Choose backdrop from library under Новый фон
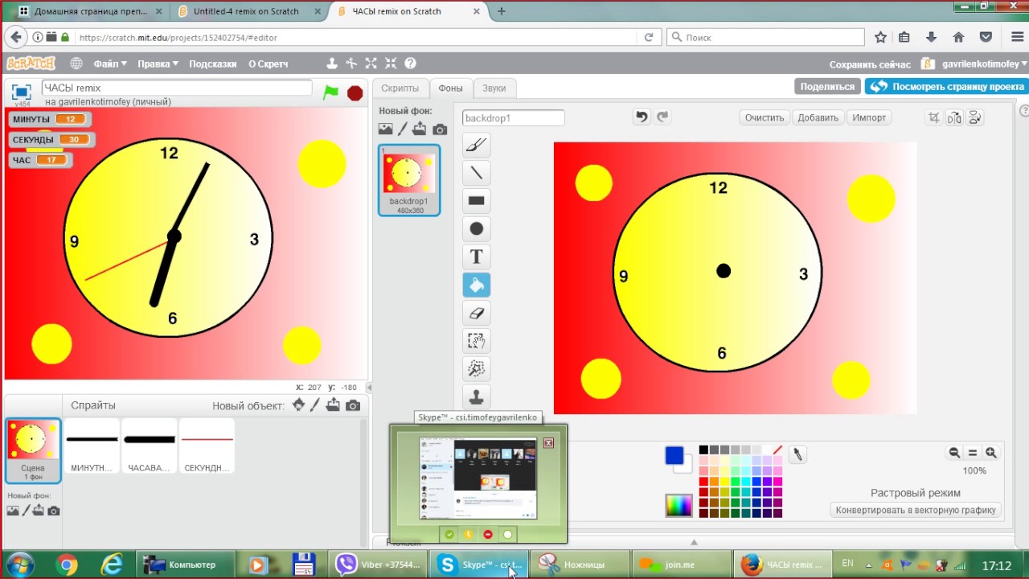This screenshot has height=579, width=1029. [386, 129]
